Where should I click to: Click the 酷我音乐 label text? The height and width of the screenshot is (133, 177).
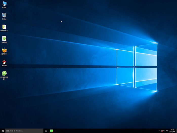[x=4, y=54]
